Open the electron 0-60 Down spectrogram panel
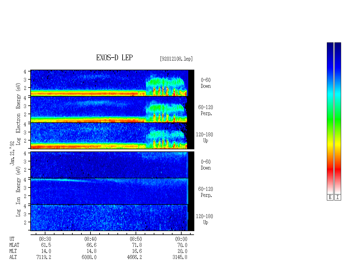 pos(112,83)
